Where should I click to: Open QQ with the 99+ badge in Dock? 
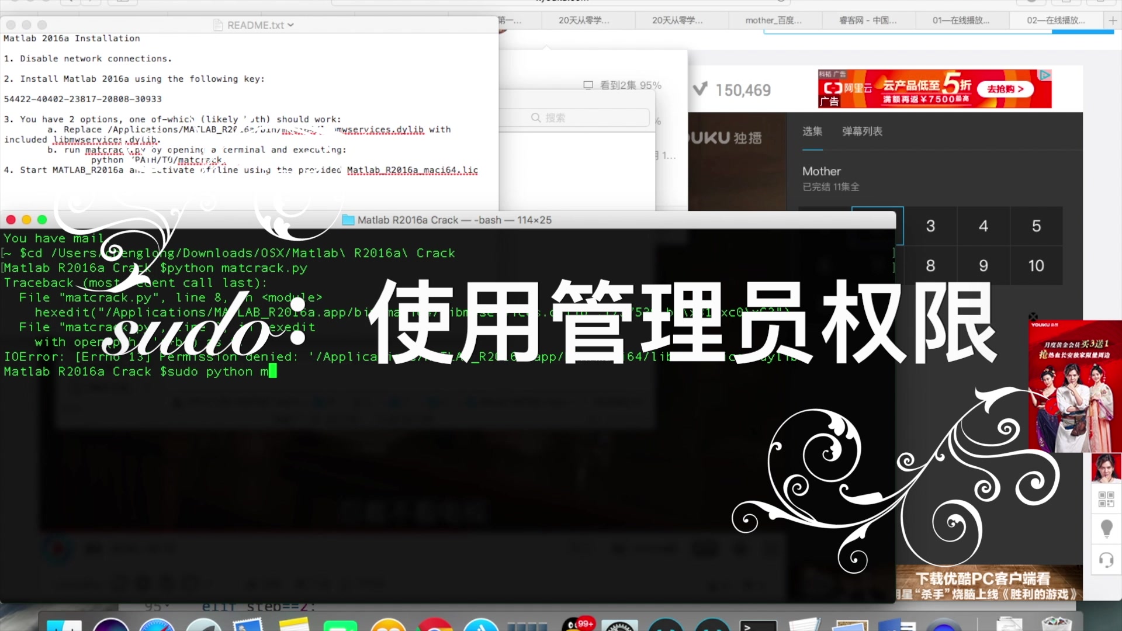click(x=577, y=625)
